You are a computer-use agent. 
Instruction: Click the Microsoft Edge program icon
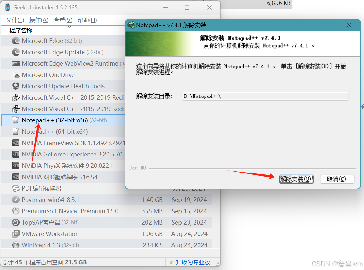click(x=15, y=41)
